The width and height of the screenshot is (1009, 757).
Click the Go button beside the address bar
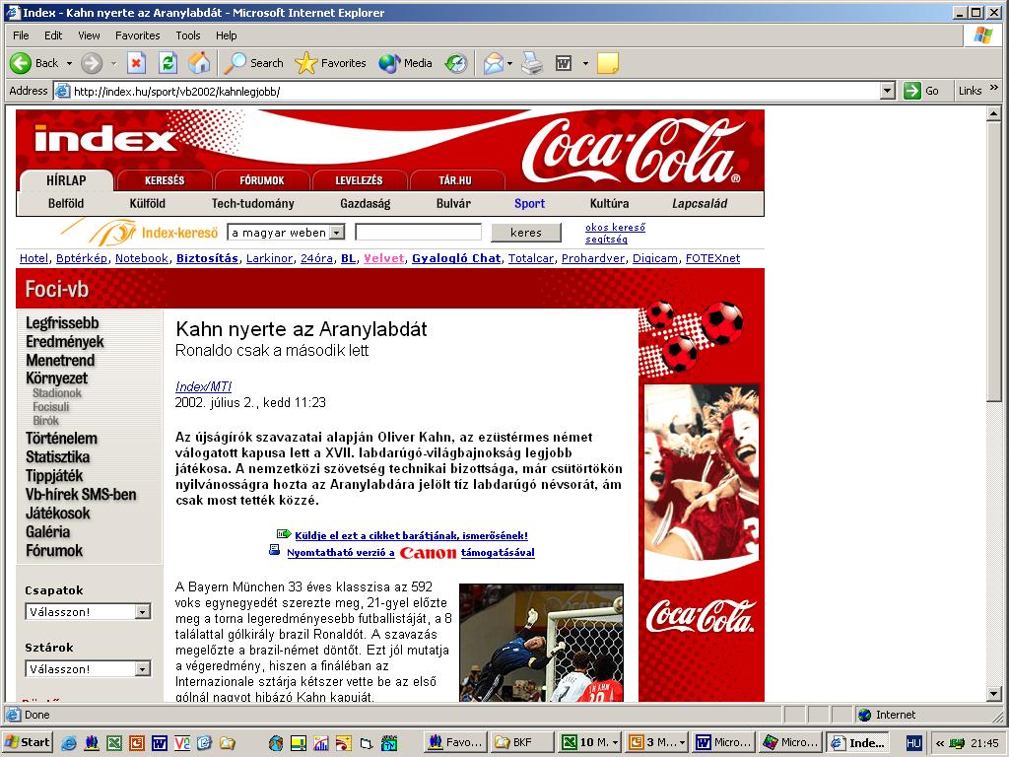click(921, 91)
